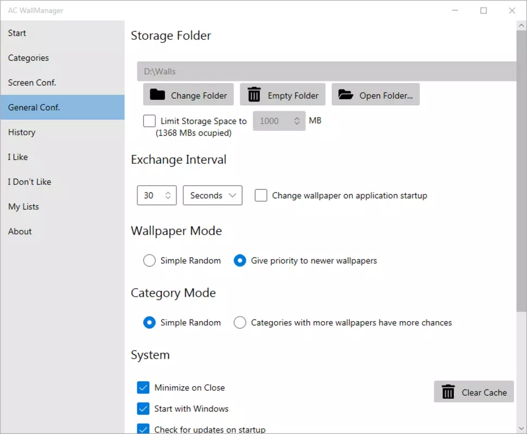Image resolution: width=527 pixels, height=434 pixels.
Task: Click the scrollbar up arrow at top
Action: click(x=521, y=25)
